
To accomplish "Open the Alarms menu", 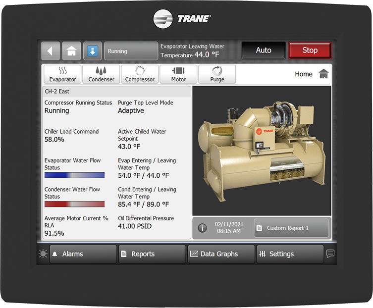I will point(83,254).
